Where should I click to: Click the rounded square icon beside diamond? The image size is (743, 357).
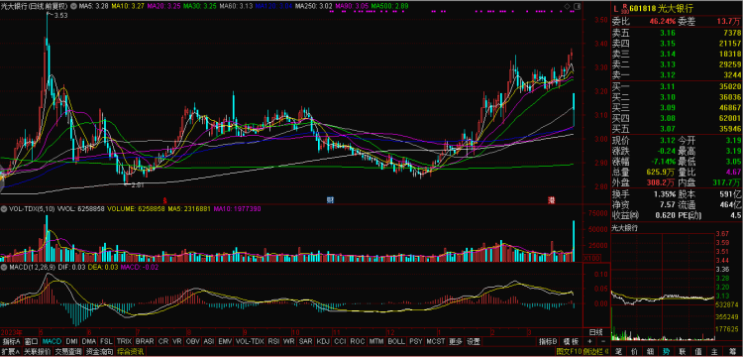[577, 6]
